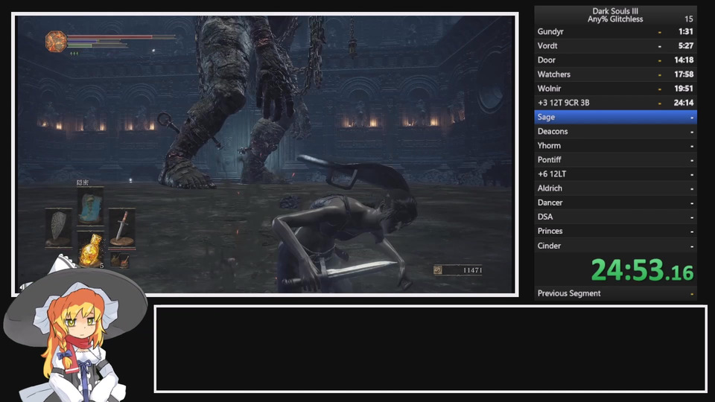Click the green stamina bar
Image resolution: width=715 pixels, height=402 pixels.
click(x=97, y=45)
